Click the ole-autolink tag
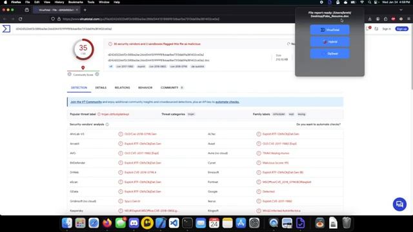 (x=197, y=66)
